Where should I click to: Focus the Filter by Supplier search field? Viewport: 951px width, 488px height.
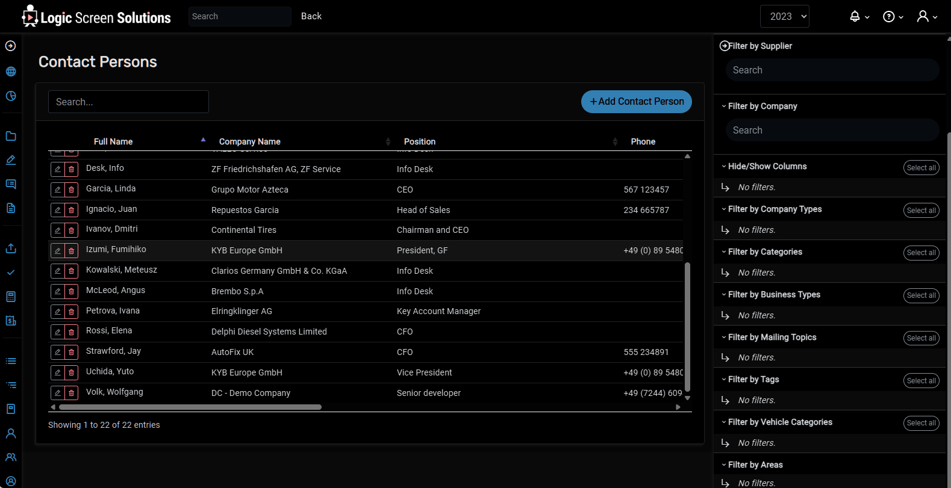(832, 70)
